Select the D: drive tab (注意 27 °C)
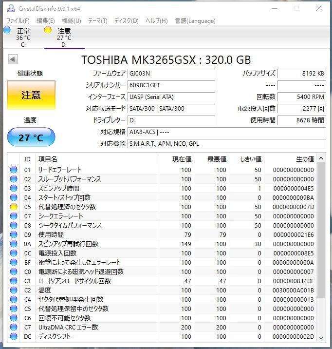332x349 pixels. pos(64,38)
